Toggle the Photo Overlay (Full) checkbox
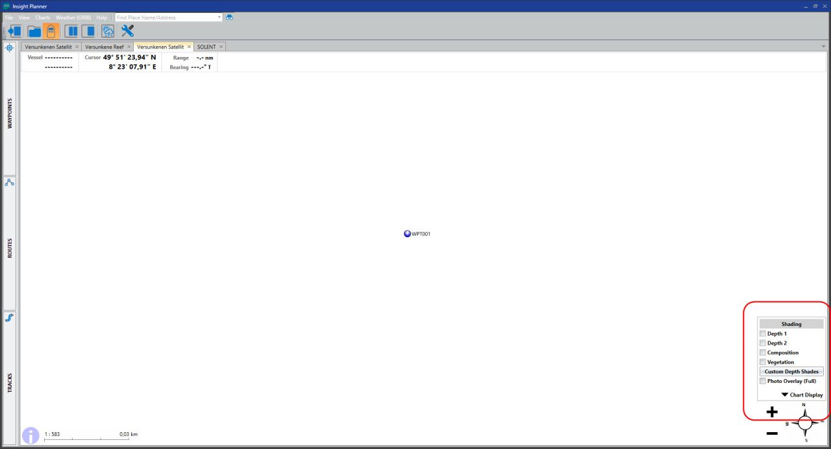Screen dimensions: 831x449 click(763, 381)
